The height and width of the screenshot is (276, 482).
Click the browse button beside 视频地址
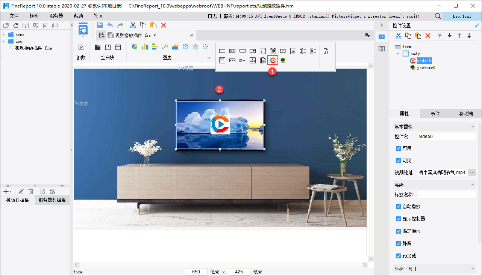(473, 172)
